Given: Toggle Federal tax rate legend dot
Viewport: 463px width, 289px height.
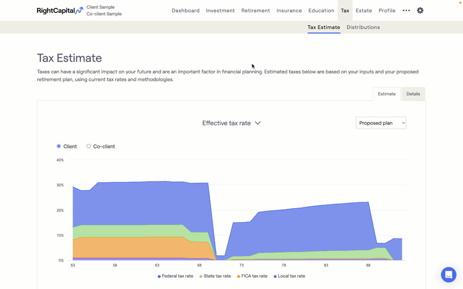Looking at the screenshot, I should (159, 276).
